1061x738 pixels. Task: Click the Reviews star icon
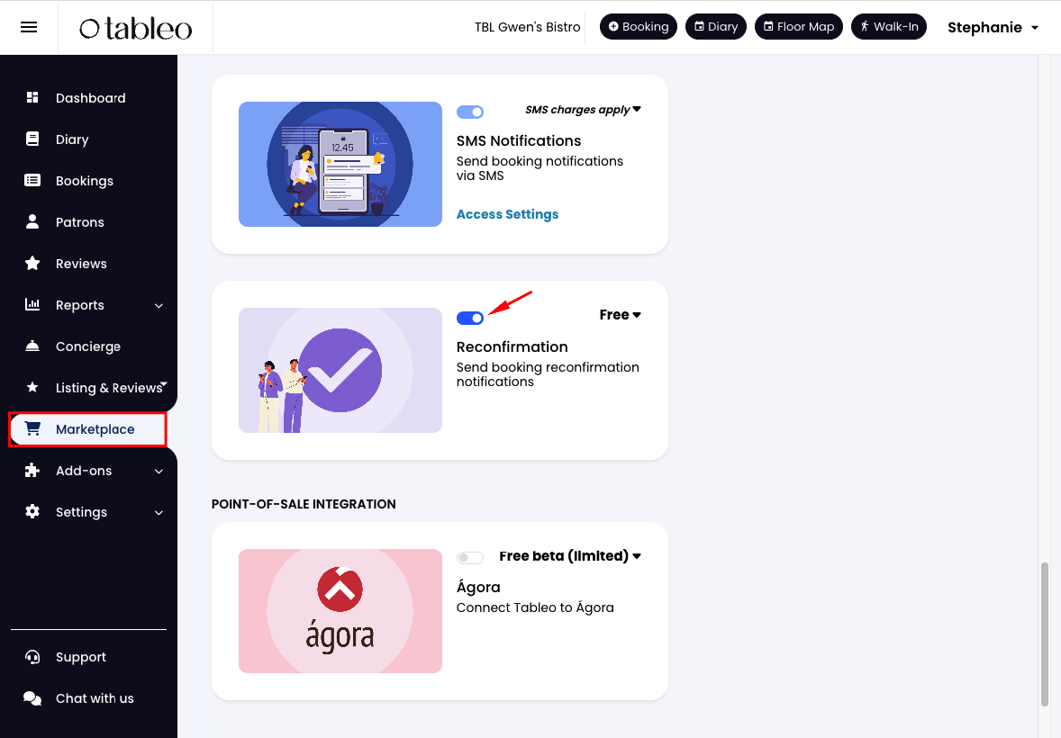[32, 263]
